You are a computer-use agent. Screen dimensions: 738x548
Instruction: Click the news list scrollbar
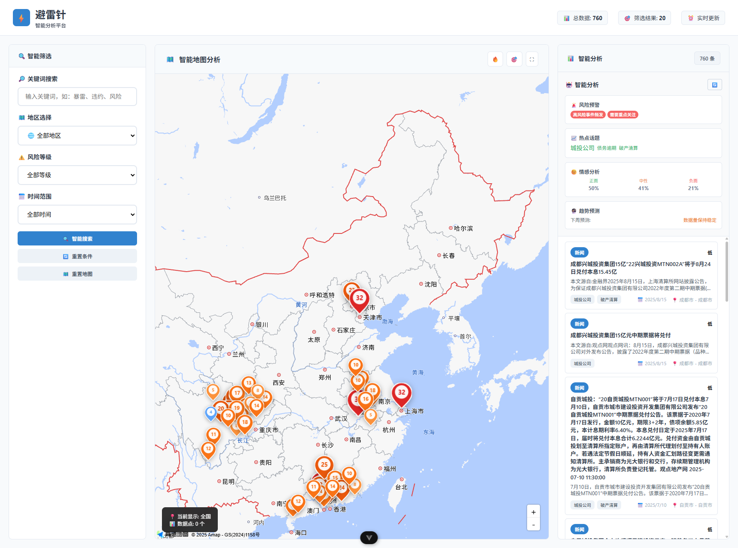pyautogui.click(x=726, y=271)
